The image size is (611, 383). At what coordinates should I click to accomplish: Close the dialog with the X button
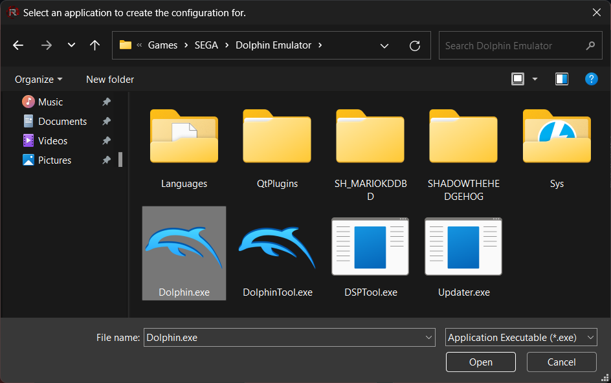pos(596,12)
